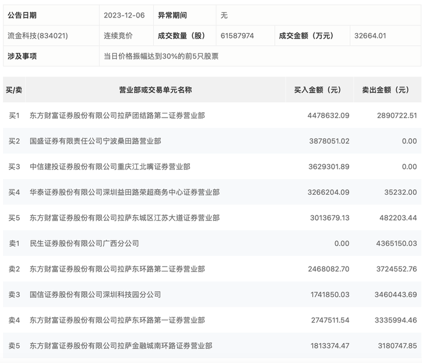
Task: Click the 公告日期 label
Action: click(22, 15)
